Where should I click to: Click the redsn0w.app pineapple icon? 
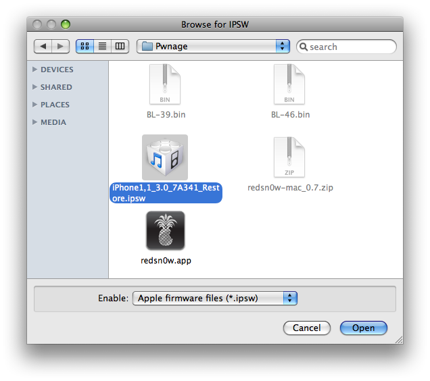165,231
